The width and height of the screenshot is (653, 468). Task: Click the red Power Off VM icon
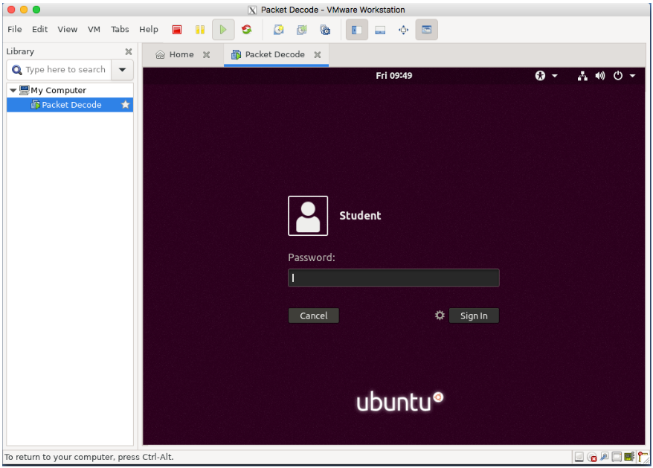(177, 30)
